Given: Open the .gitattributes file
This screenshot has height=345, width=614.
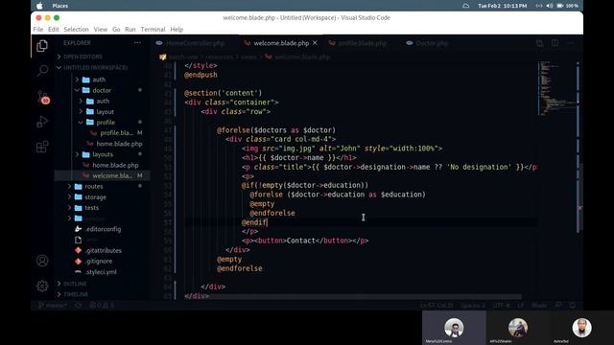Looking at the screenshot, I should pyautogui.click(x=104, y=250).
